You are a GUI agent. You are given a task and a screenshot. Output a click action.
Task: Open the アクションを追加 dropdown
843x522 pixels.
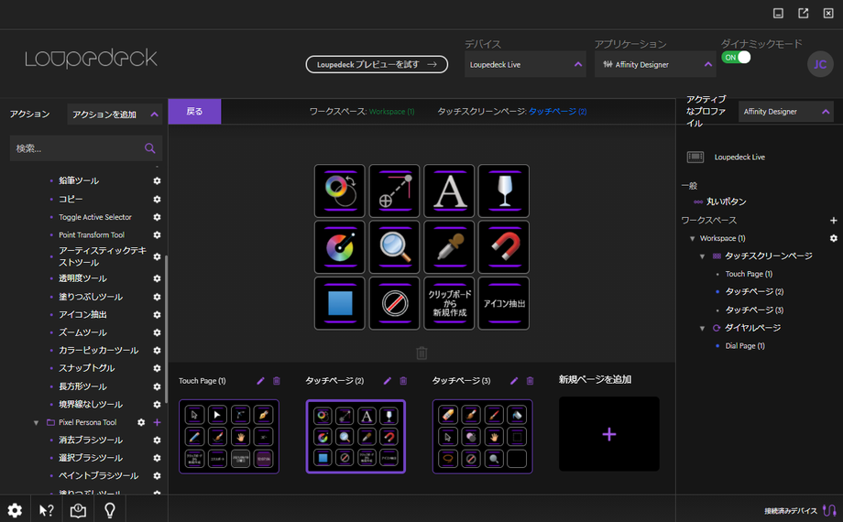(x=115, y=114)
